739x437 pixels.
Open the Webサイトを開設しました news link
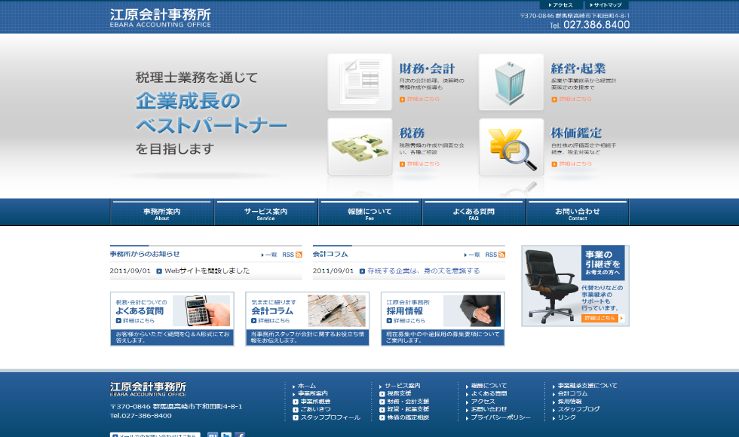pyautogui.click(x=207, y=270)
